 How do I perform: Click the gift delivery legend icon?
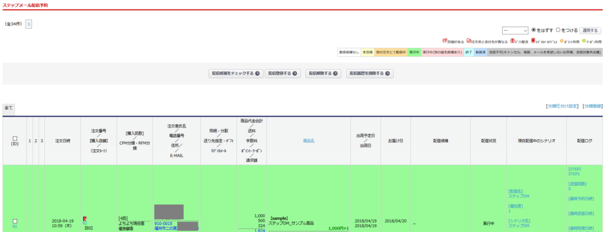512,41
